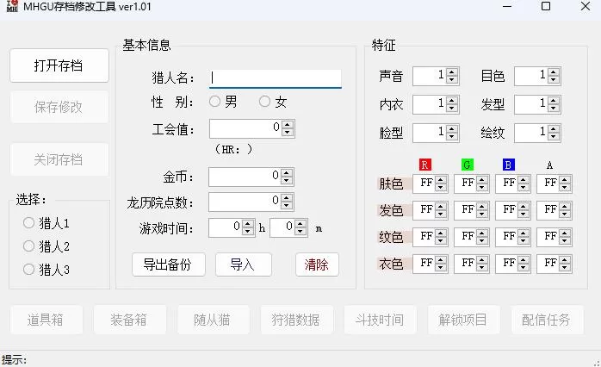601x367 pixels.
Task: Open the 配信任务 section
Action: tap(548, 320)
